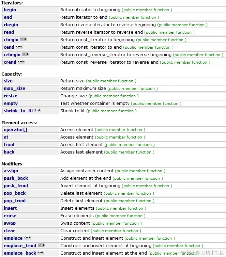Open the push_back function link

point(16,178)
